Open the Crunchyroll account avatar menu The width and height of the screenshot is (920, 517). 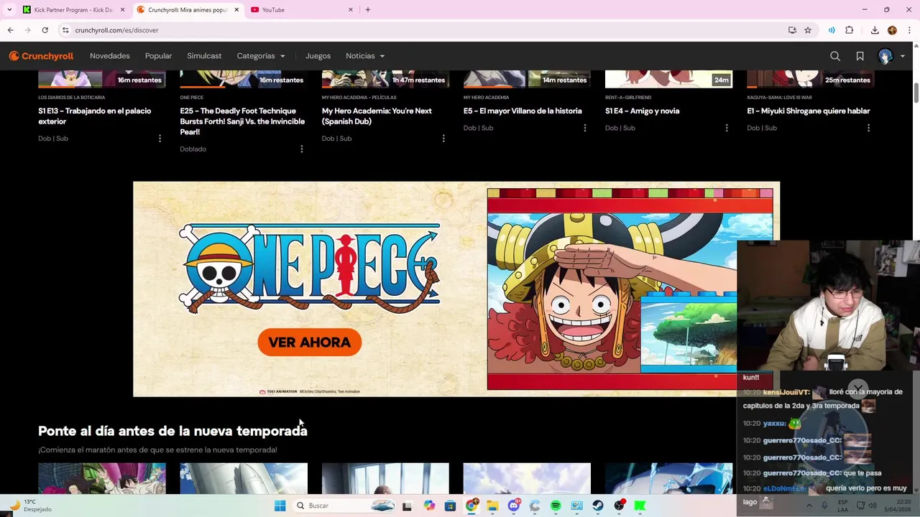891,56
